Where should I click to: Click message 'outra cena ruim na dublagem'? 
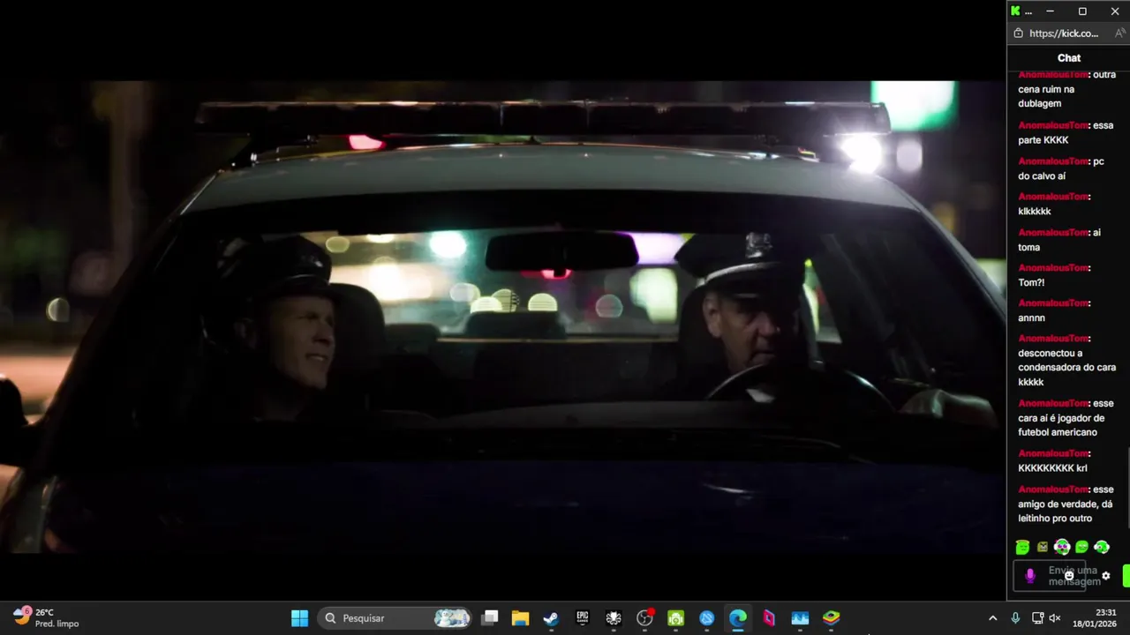(x=1067, y=89)
